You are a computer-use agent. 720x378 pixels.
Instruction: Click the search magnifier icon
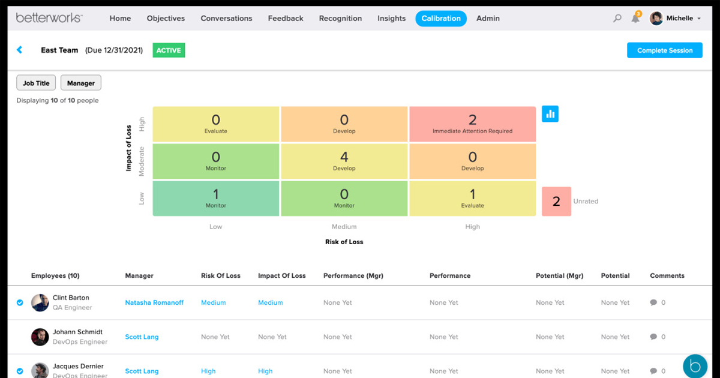coord(617,19)
